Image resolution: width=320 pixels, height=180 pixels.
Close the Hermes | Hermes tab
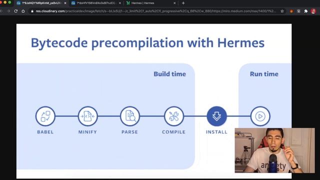click(x=174, y=3)
